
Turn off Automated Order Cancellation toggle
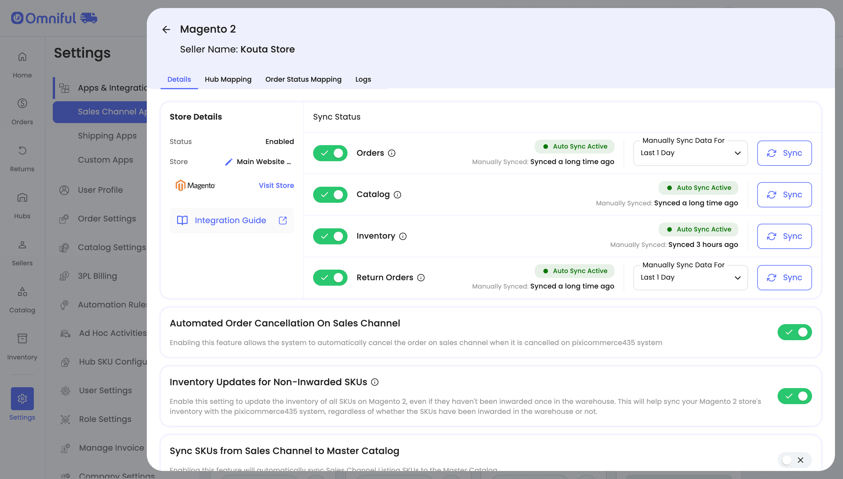[x=794, y=332]
